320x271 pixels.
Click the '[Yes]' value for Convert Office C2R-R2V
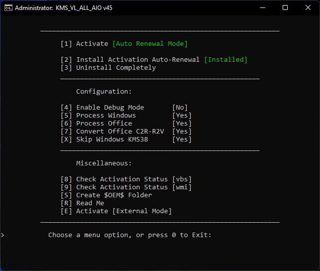182,132
